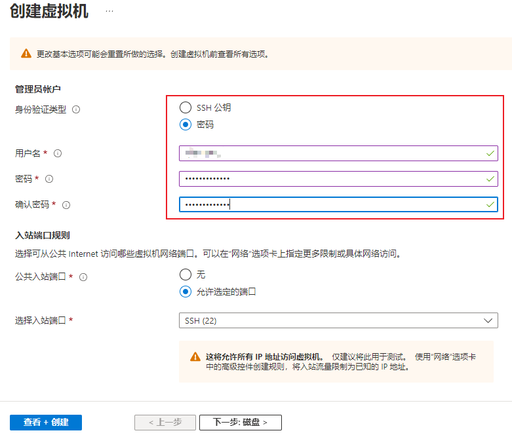Click info icon beside 确认密码 label
The image size is (512, 437).
pos(66,205)
